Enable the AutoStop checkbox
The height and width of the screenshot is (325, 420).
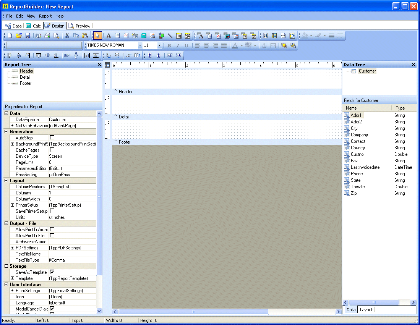click(52, 137)
